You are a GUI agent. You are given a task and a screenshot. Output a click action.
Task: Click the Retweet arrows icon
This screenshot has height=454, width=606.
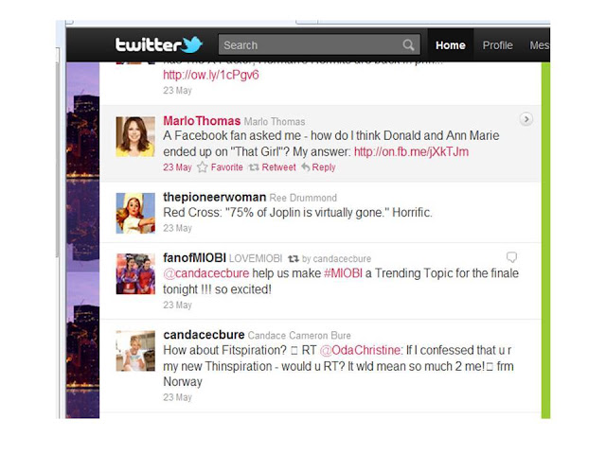(254, 167)
